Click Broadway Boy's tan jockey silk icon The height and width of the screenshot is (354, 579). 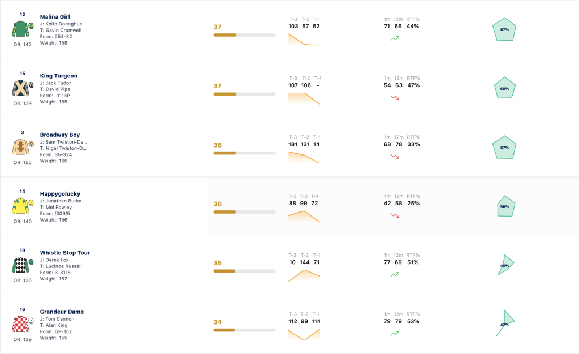23,147
